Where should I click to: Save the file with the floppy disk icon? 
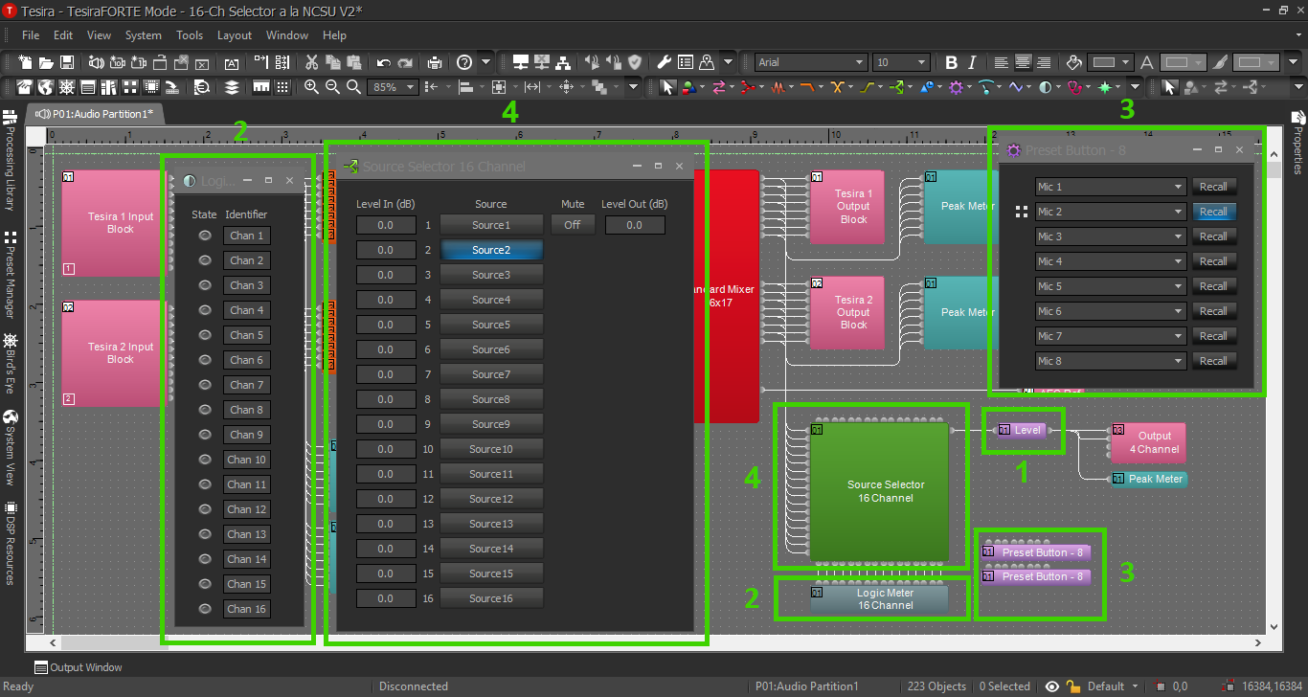coord(67,62)
